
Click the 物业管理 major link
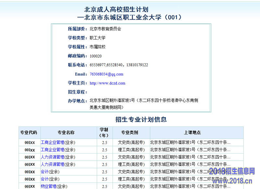pos(48,186)
